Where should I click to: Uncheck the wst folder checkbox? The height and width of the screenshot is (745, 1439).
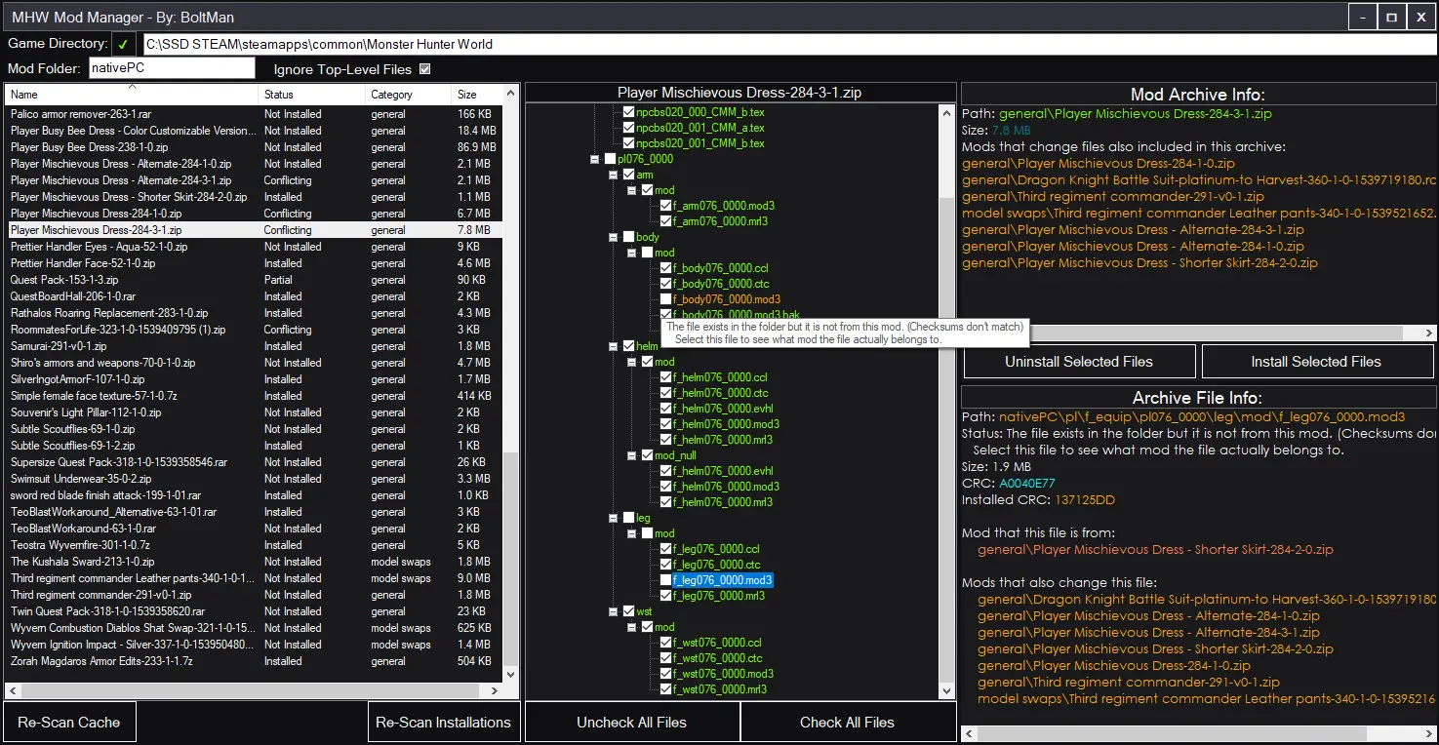(x=628, y=611)
